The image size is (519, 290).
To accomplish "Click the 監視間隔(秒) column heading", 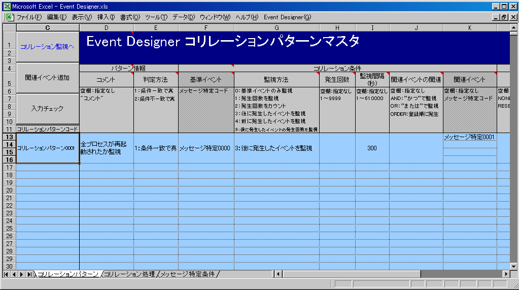I will [372, 80].
